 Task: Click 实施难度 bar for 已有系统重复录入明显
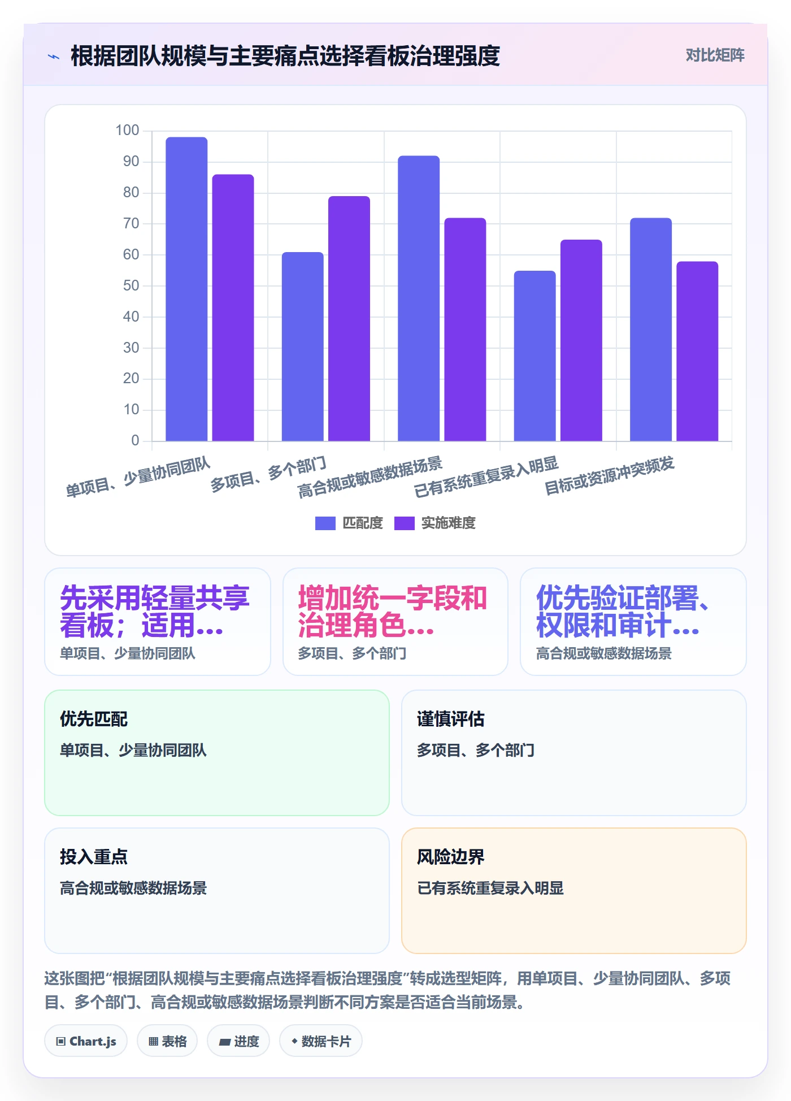pyautogui.click(x=581, y=340)
